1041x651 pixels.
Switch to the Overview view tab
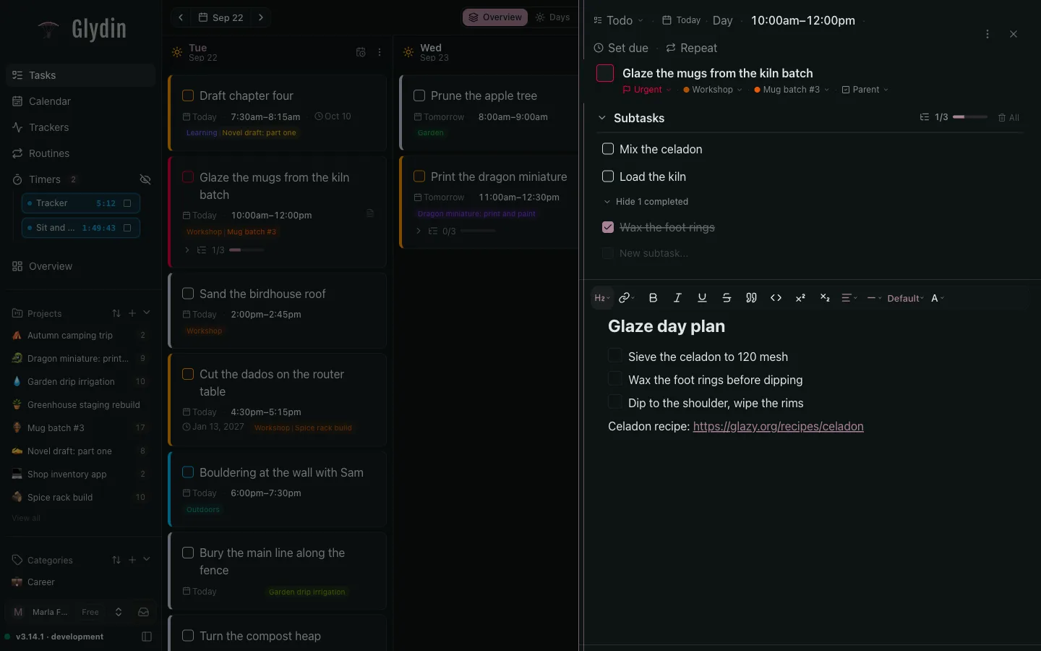495,17
